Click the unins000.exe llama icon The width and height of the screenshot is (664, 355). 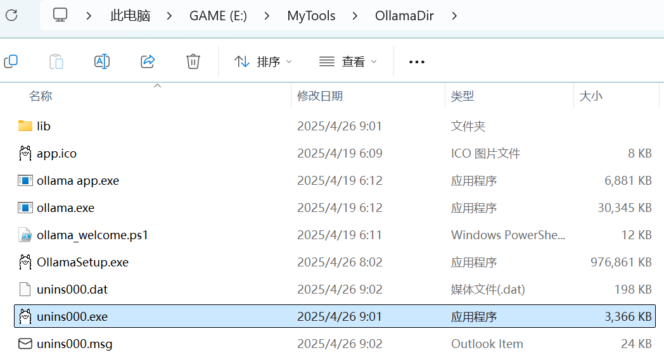[25, 316]
